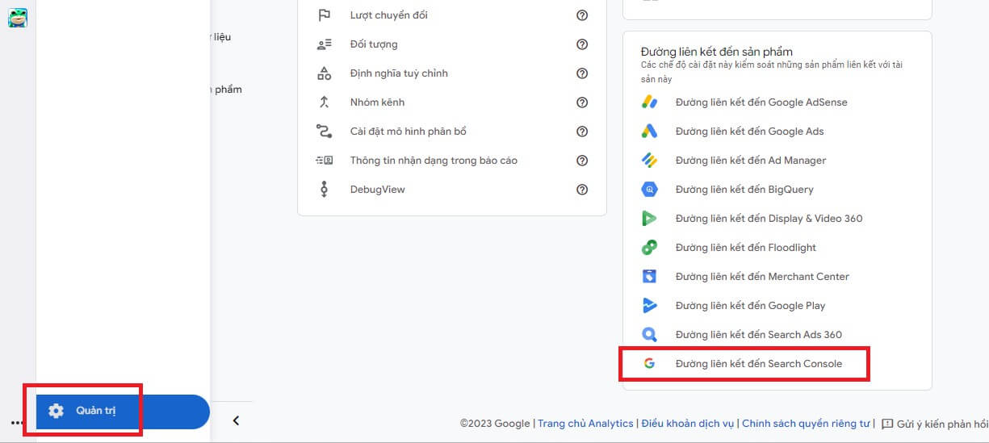Click the Floodlight green link icon

pos(650,248)
